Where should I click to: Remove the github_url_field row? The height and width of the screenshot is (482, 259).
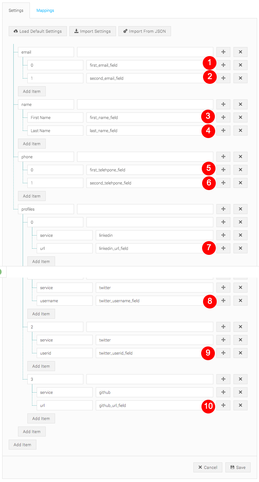(x=240, y=405)
